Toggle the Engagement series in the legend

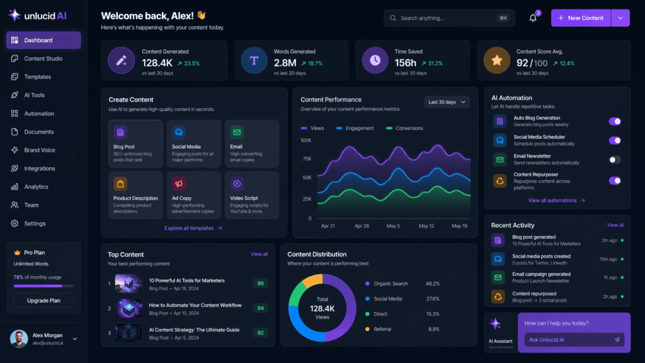point(355,129)
